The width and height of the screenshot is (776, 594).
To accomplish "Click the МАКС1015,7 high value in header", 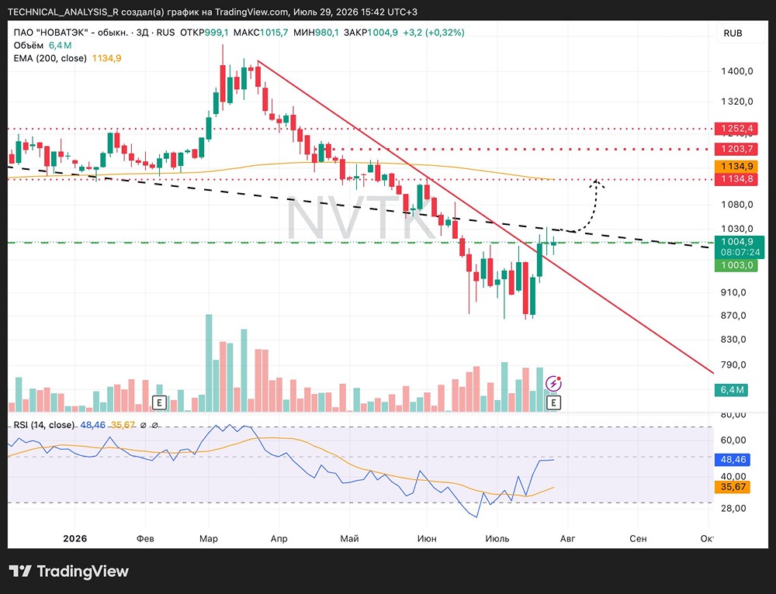I will [x=260, y=33].
